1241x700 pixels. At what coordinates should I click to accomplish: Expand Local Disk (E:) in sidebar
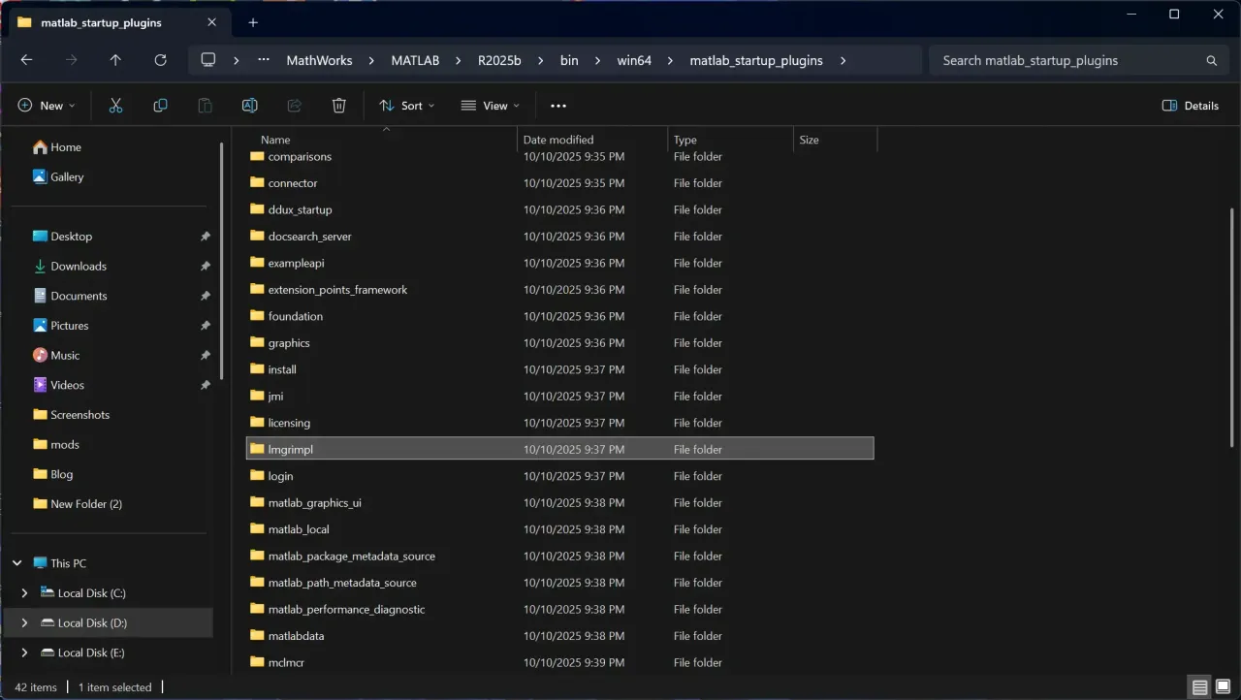click(x=25, y=653)
